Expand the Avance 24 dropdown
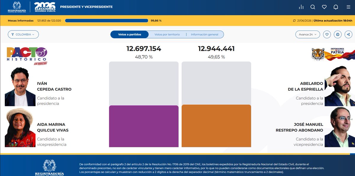The image size is (355, 176). [308, 34]
